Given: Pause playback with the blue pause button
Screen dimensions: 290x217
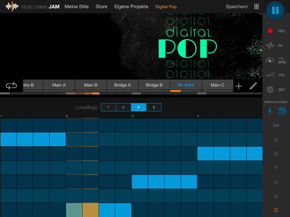Looking at the screenshot, I should pyautogui.click(x=275, y=10).
